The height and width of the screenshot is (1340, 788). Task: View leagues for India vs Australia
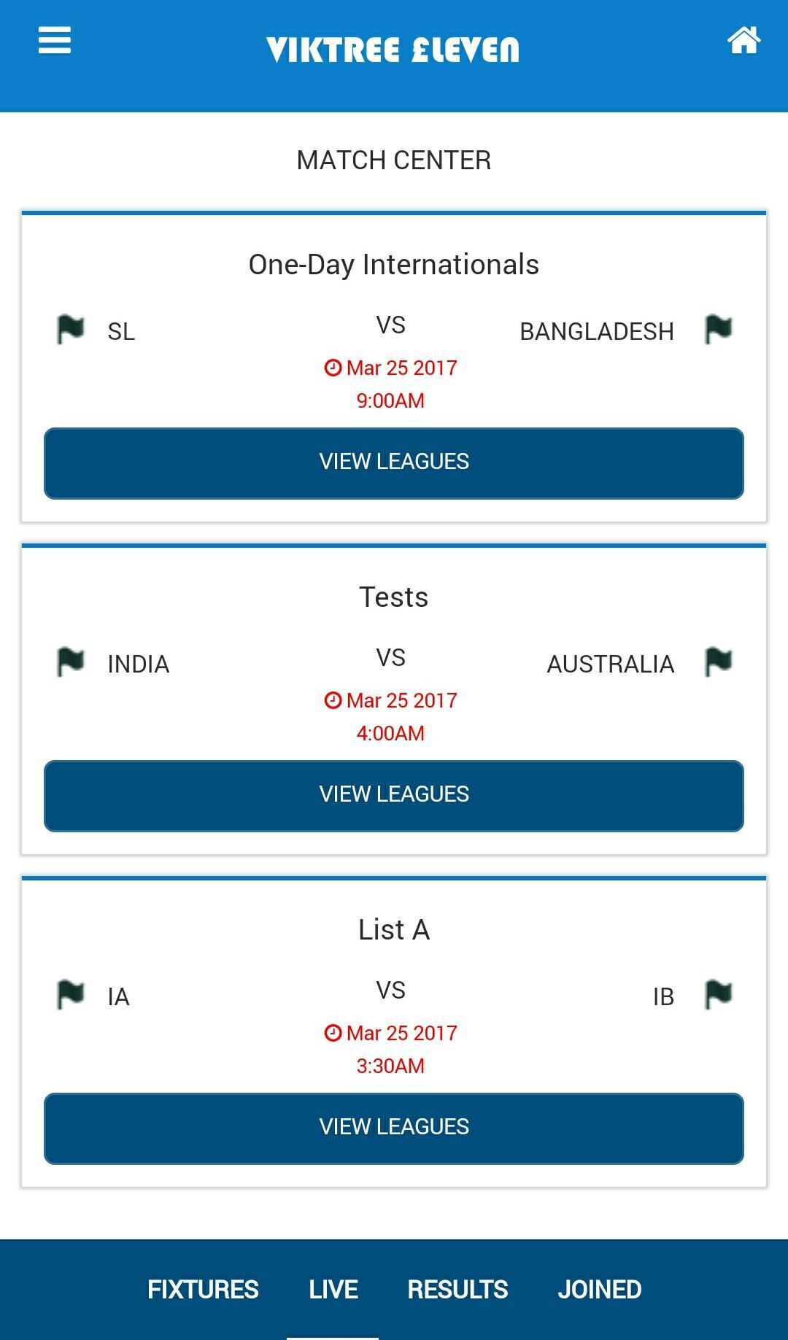[394, 796]
